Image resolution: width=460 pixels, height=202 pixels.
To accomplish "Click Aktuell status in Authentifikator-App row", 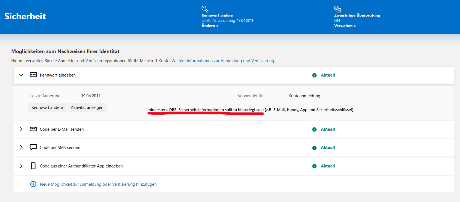I will 327,166.
